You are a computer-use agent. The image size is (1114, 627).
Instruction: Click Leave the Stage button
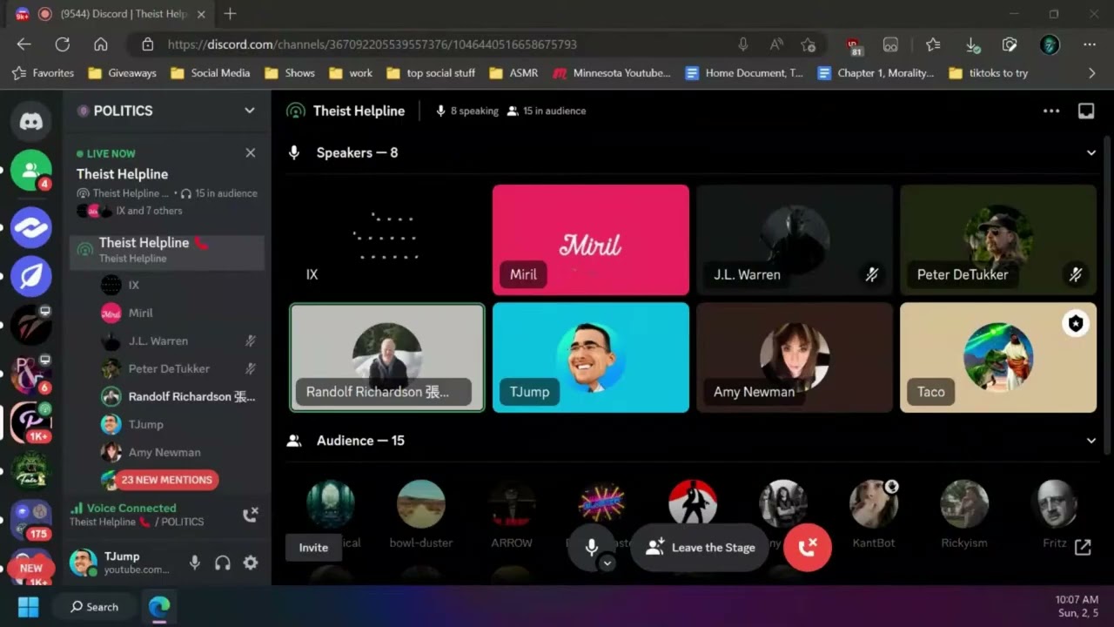700,548
